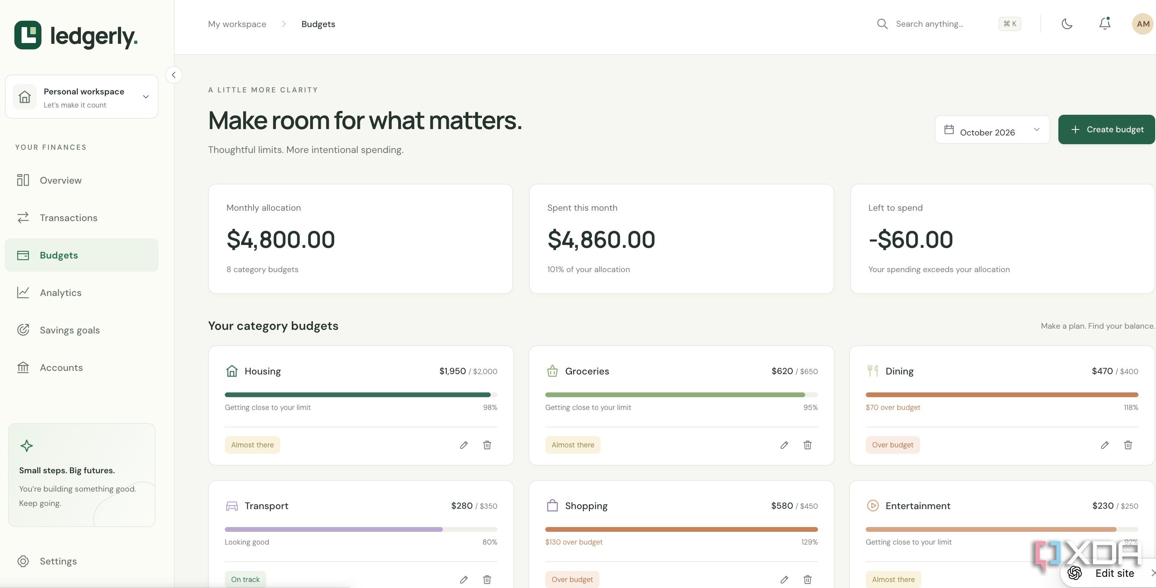
Task: Open Analytics in the sidebar
Action: point(82,293)
